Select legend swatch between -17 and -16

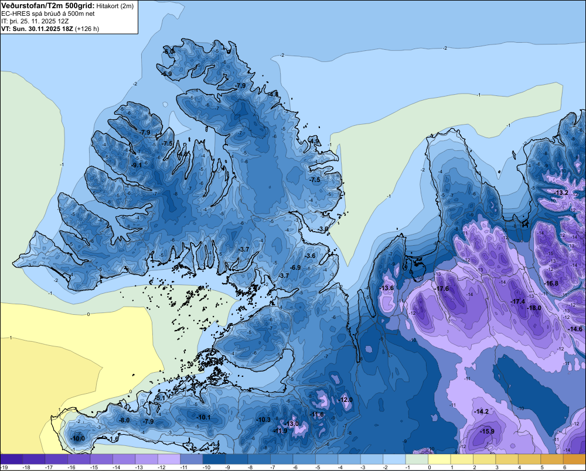pyautogui.click(x=56, y=459)
